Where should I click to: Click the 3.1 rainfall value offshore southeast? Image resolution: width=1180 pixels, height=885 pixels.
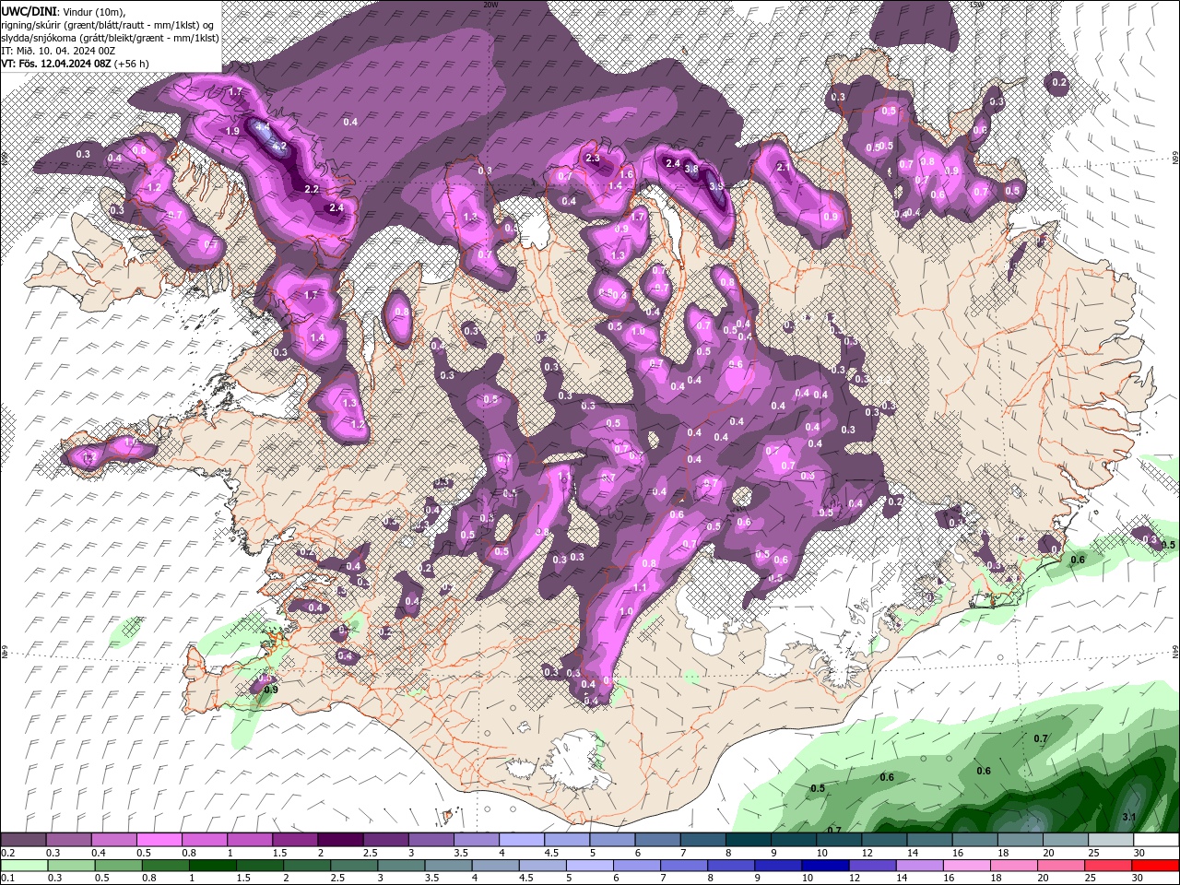coord(1129,818)
